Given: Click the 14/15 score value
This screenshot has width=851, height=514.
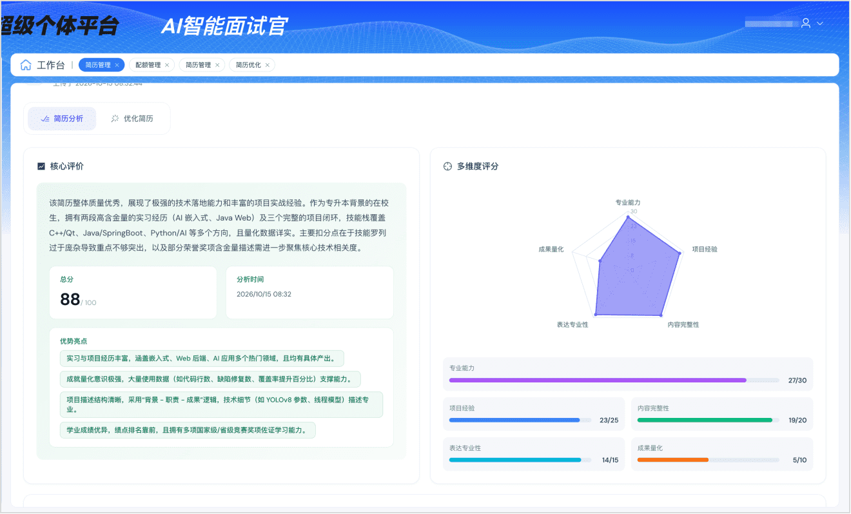Looking at the screenshot, I should click(x=610, y=460).
